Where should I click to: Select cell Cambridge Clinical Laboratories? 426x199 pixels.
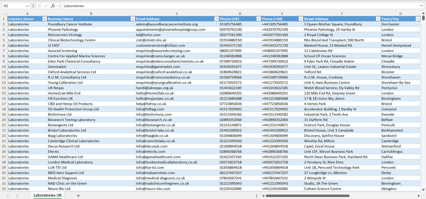[91, 141]
